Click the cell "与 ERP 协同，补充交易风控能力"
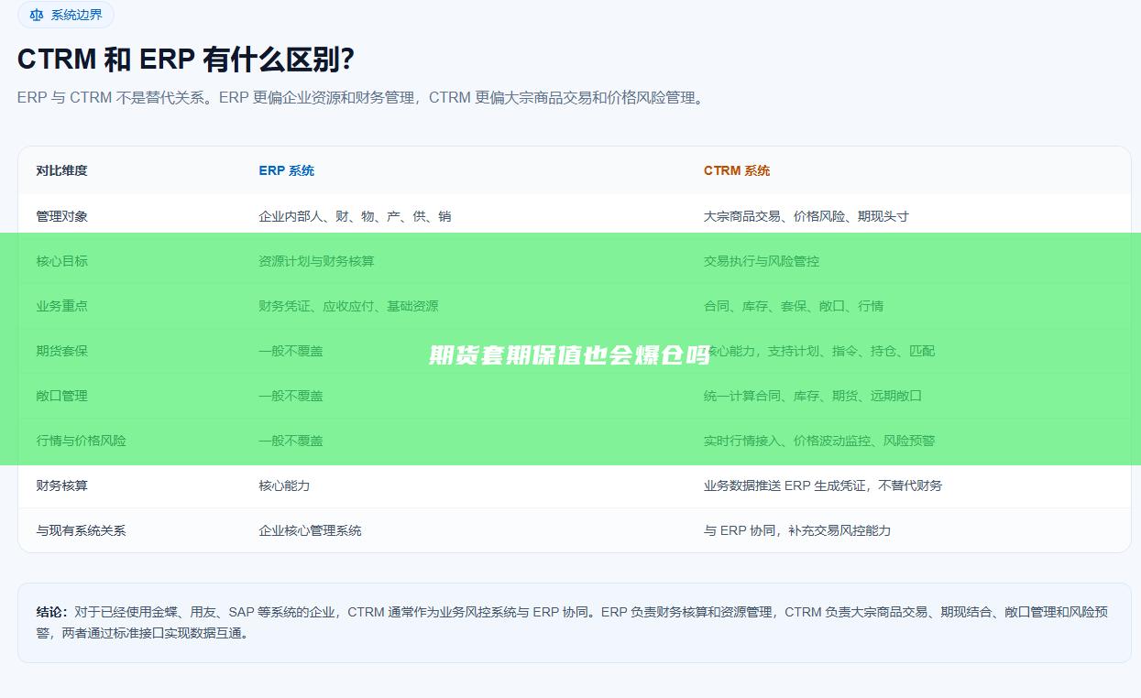This screenshot has height=698, width=1141. click(797, 530)
